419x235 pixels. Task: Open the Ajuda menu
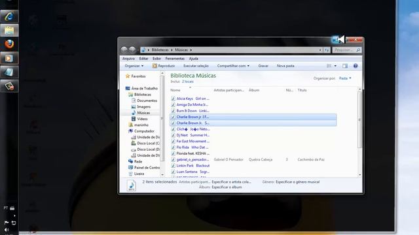pos(194,59)
